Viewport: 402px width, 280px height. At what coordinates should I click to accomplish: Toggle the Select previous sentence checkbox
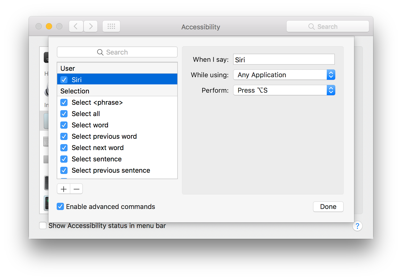(x=64, y=170)
